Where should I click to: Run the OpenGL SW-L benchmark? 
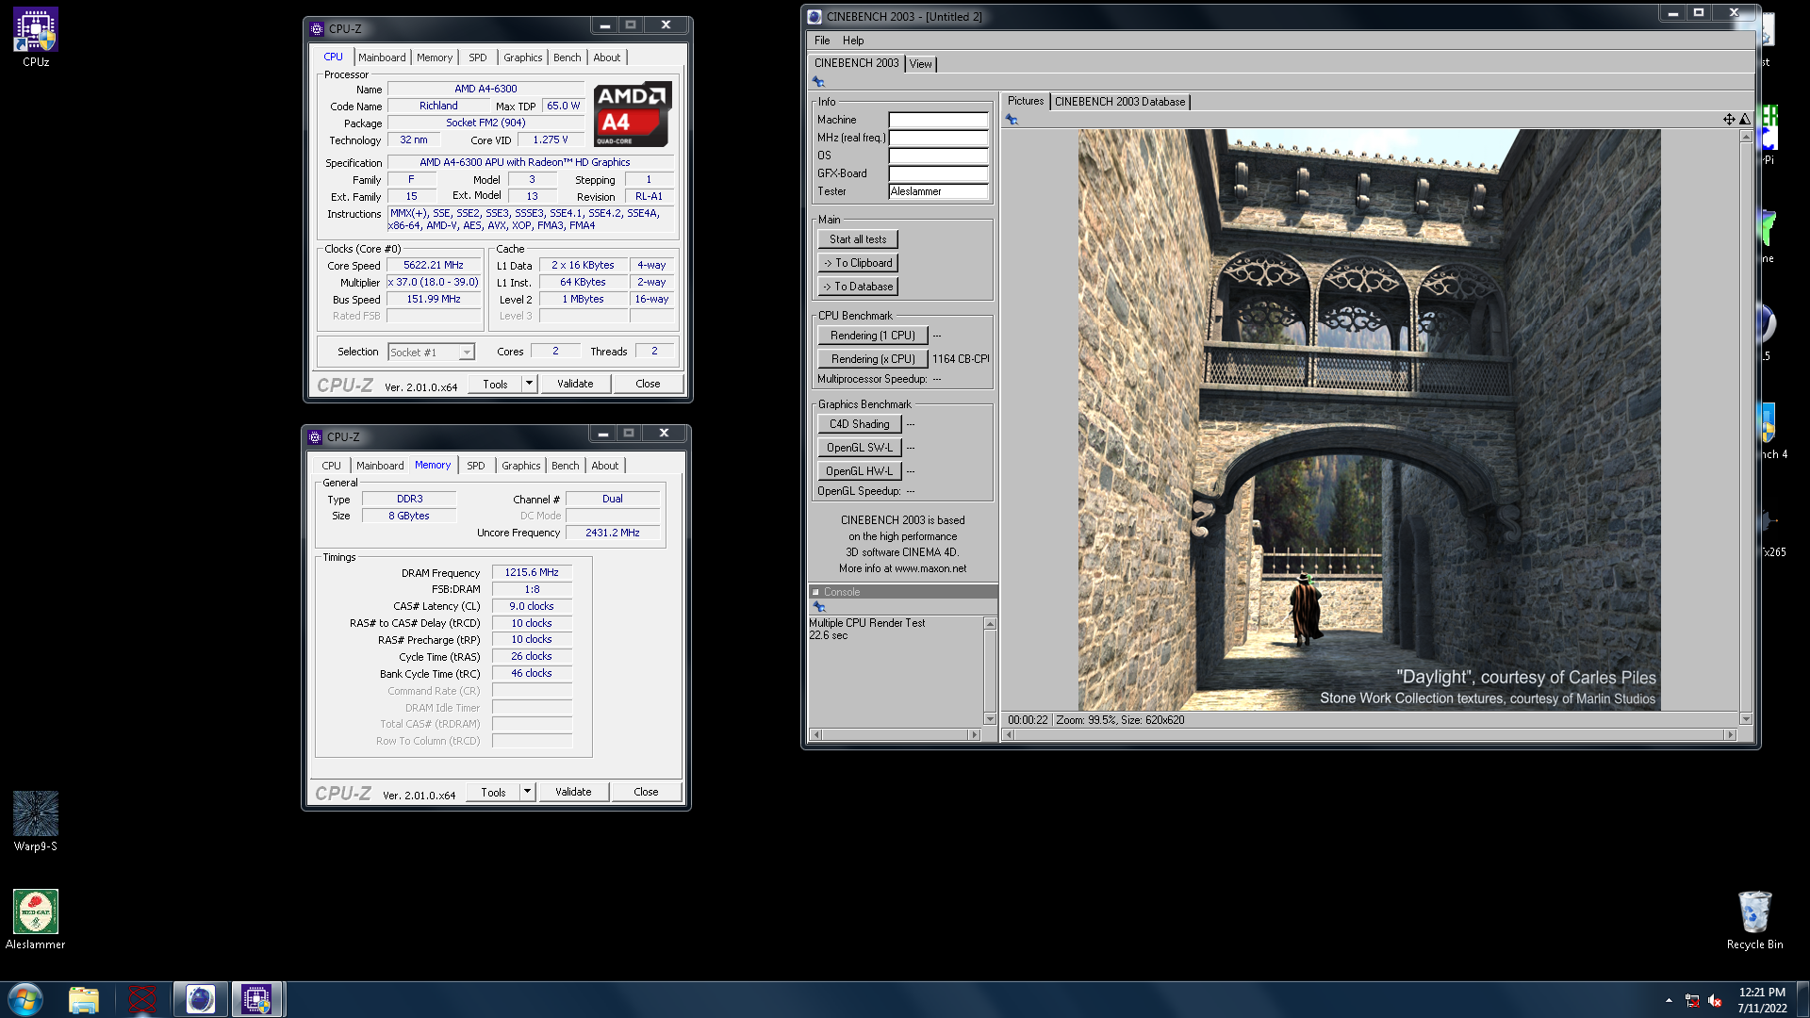tap(859, 448)
